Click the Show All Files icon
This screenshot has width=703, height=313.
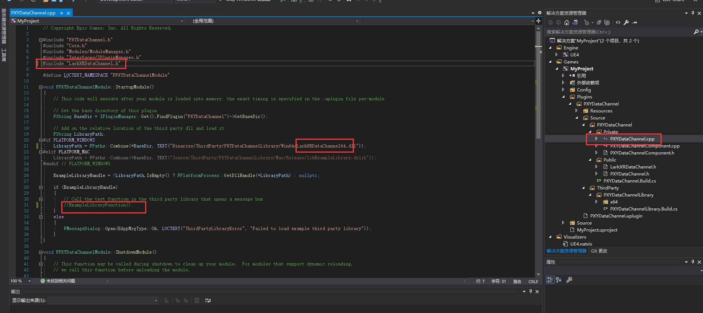pyautogui.click(x=607, y=22)
